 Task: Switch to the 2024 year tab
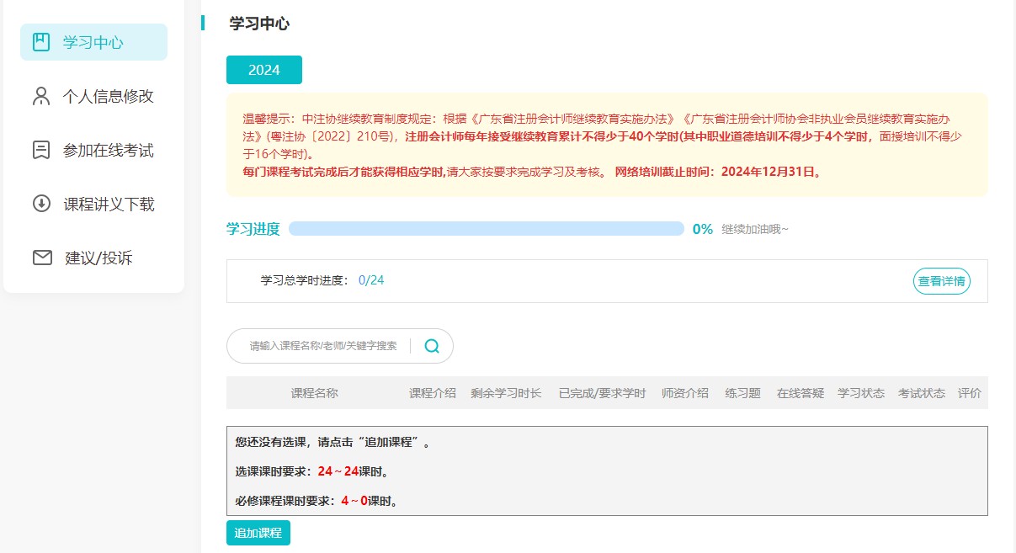coord(263,70)
